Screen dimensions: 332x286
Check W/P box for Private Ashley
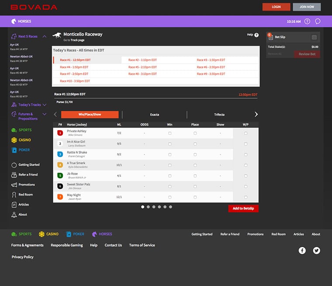(246, 133)
